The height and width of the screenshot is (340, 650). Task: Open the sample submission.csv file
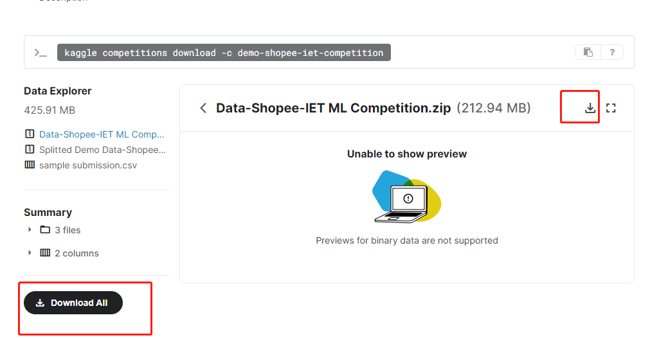(x=88, y=165)
